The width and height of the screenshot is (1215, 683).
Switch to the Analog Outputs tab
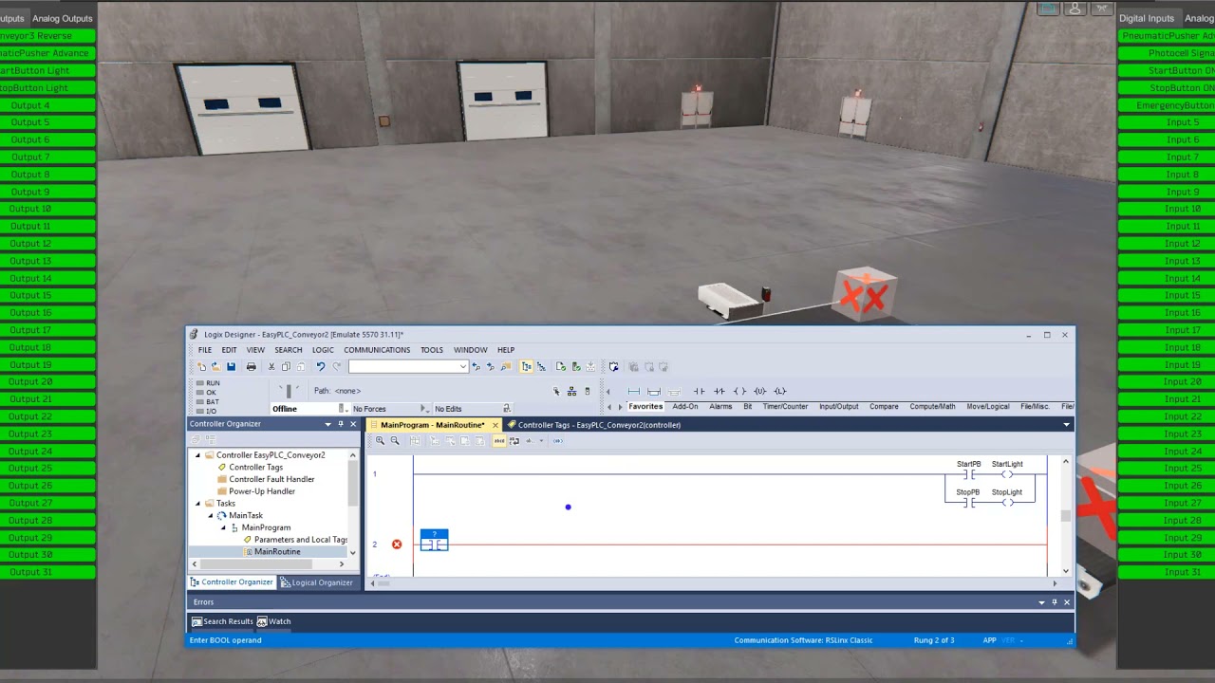point(62,18)
